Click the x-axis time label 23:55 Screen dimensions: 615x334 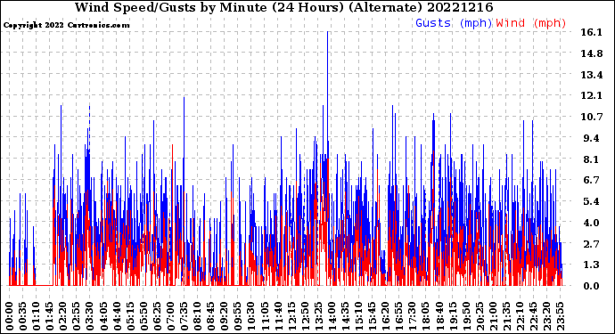560,316
